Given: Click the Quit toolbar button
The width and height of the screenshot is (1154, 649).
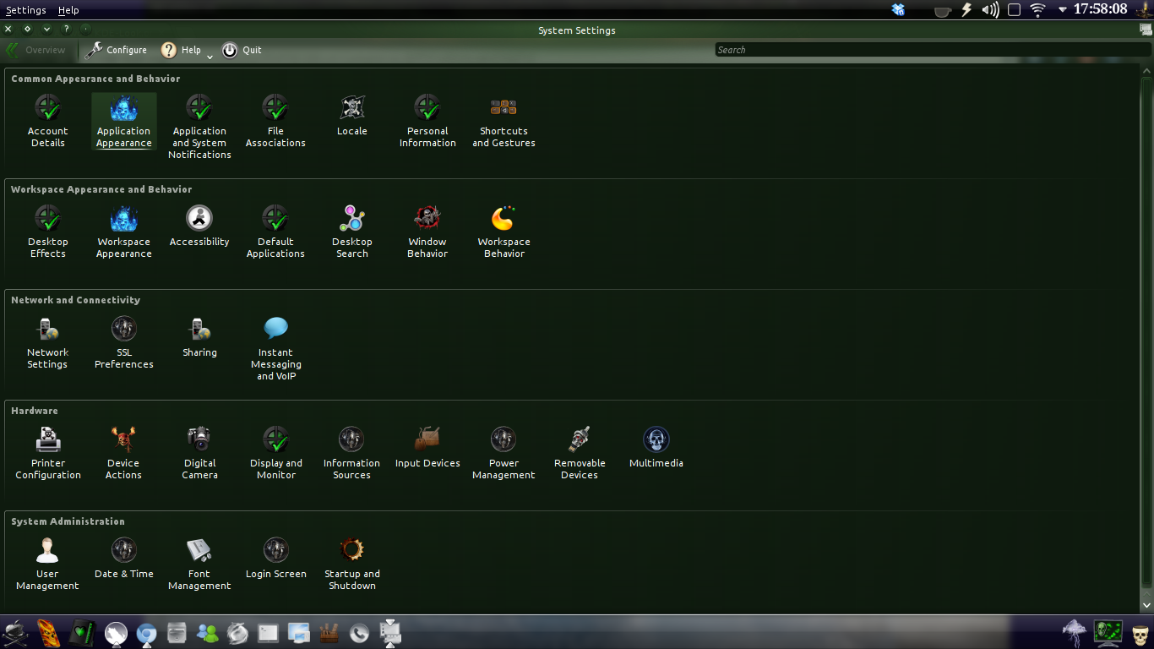Looking at the screenshot, I should pos(242,50).
